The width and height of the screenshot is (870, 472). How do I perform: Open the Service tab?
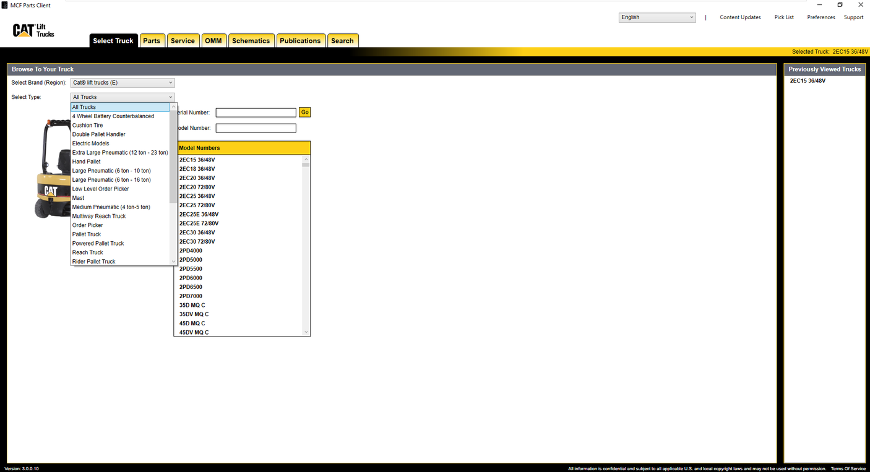(x=183, y=40)
